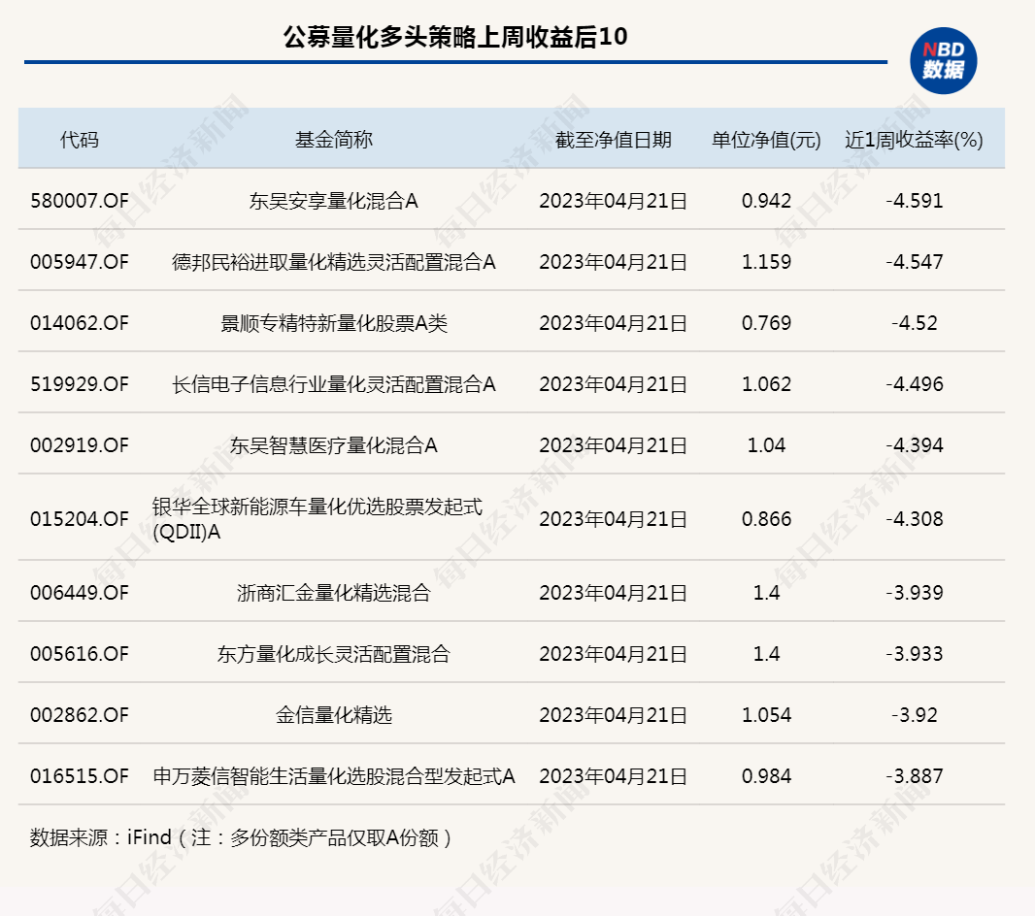The image size is (1035, 916).
Task: Highlight the weekly return -4.52
Action: pyautogui.click(x=915, y=323)
